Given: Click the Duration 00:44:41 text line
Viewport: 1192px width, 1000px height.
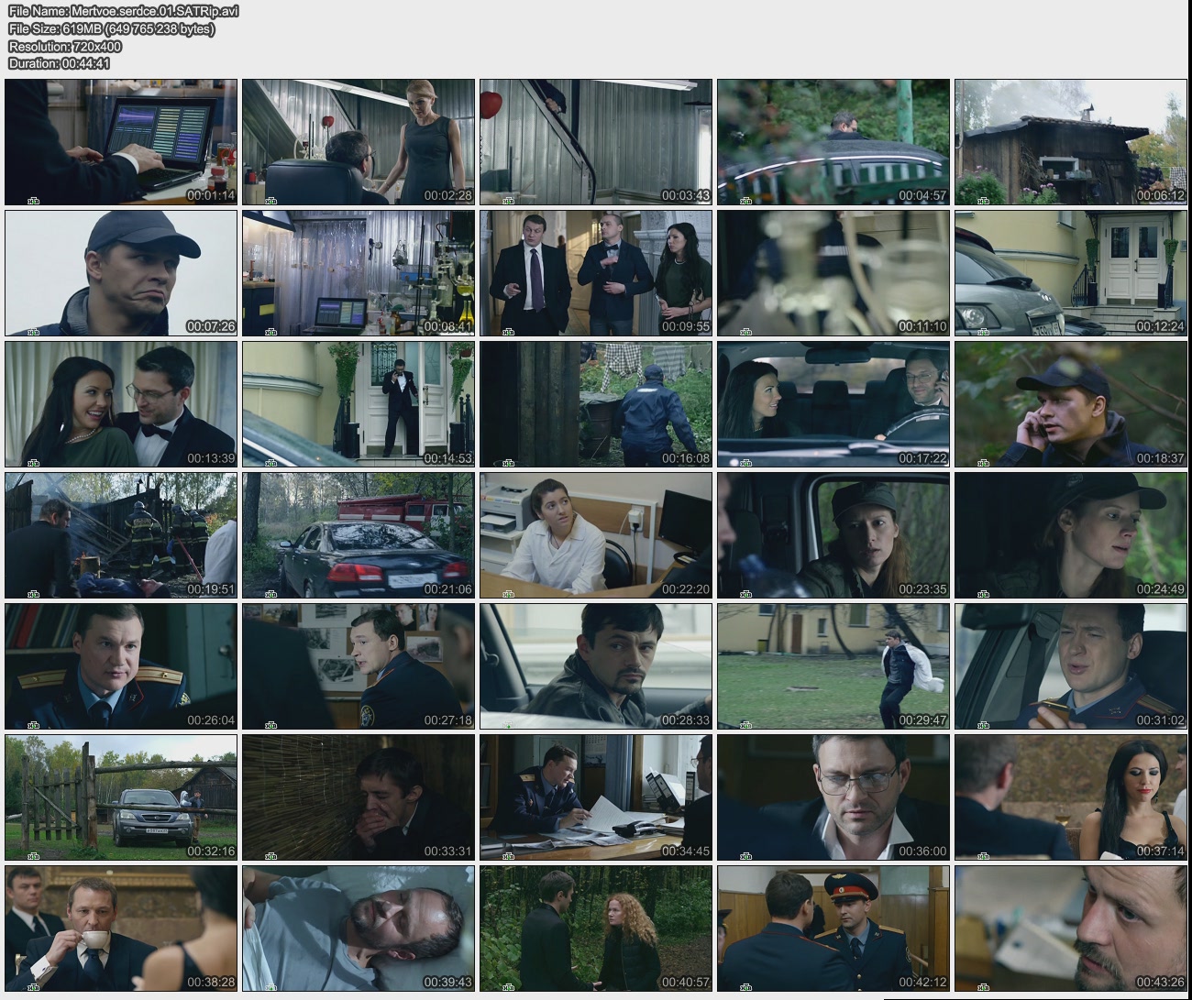Looking at the screenshot, I should click(60, 63).
